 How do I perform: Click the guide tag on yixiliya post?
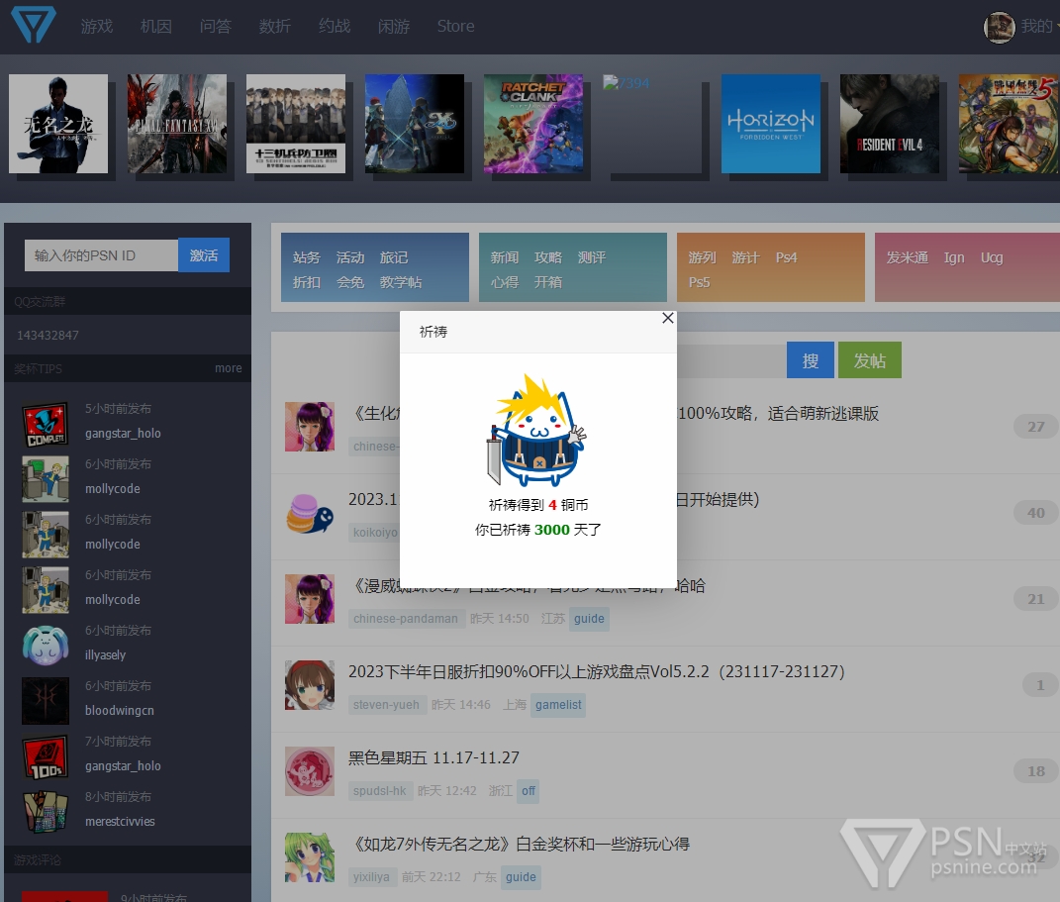[x=521, y=877]
